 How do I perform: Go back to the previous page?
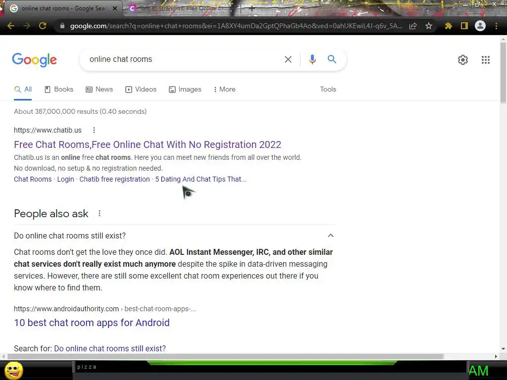pos(11,26)
